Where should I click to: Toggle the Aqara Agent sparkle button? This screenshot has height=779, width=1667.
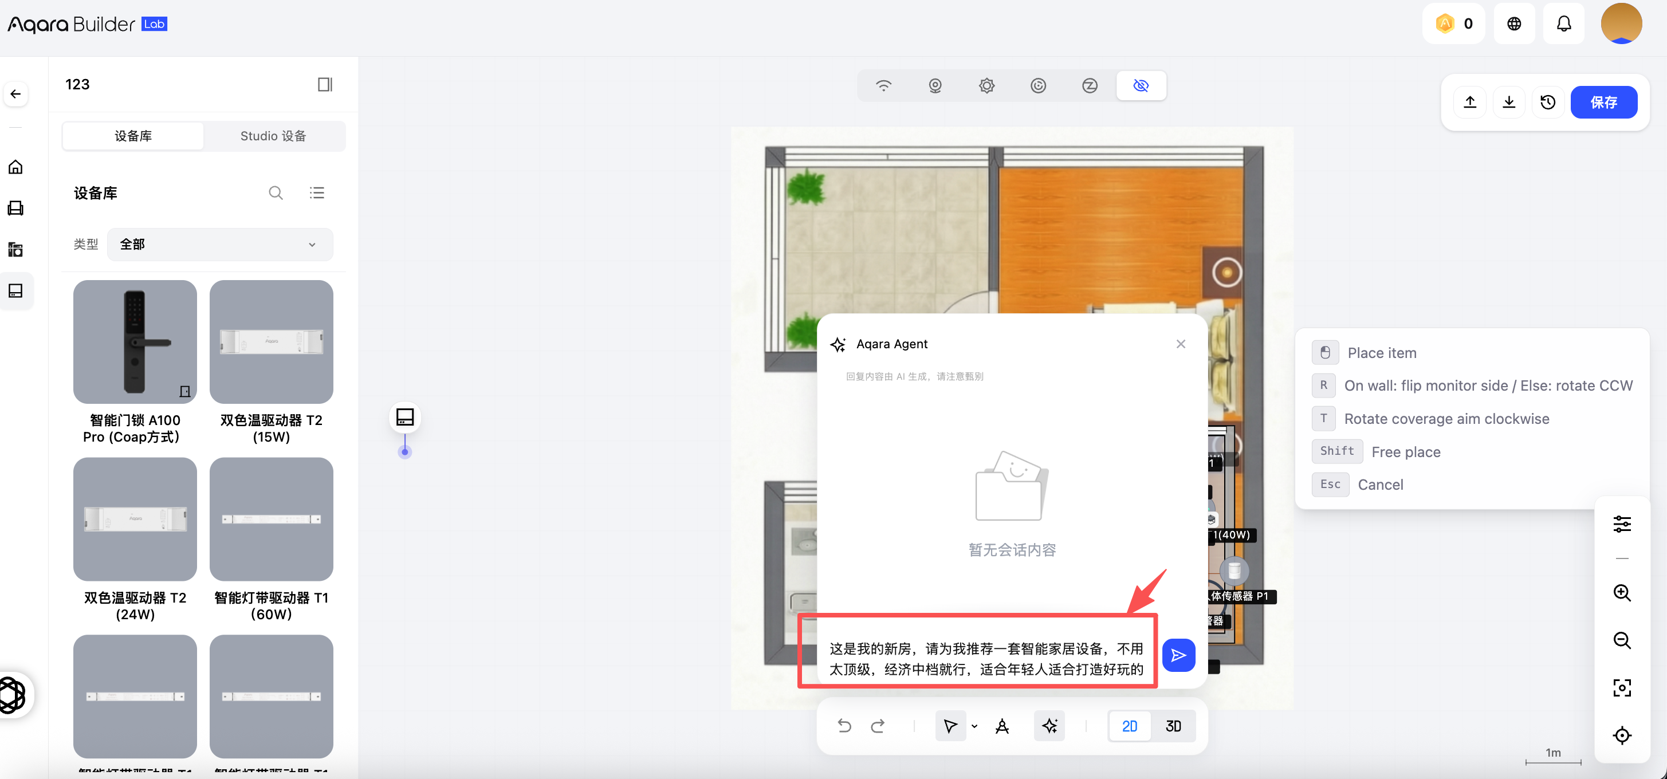coord(1049,726)
